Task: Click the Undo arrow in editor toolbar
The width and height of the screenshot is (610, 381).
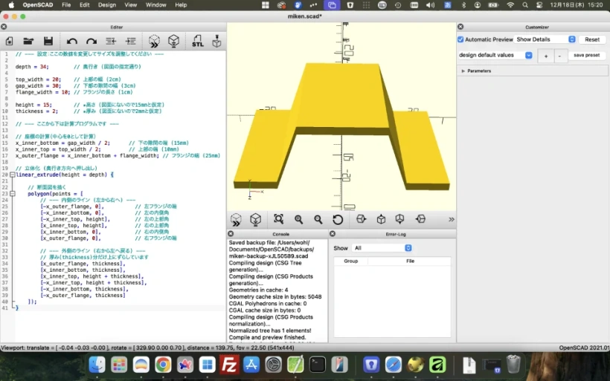Action: tap(72, 41)
